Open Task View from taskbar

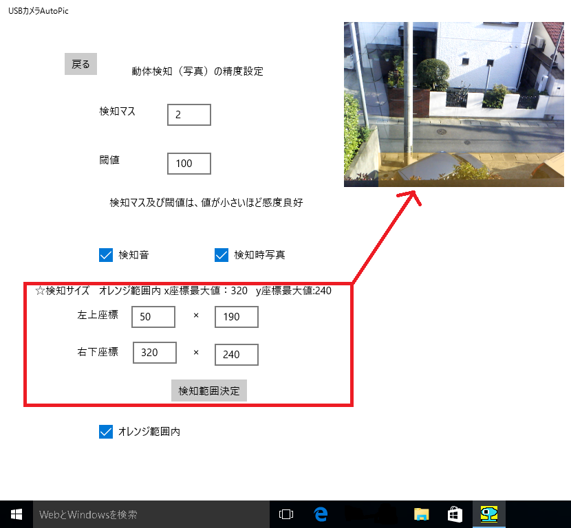[286, 514]
